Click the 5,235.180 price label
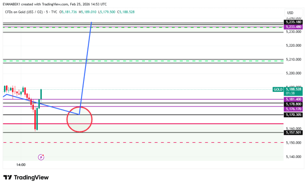Screen dimensions: 307x186 pos(293,22)
